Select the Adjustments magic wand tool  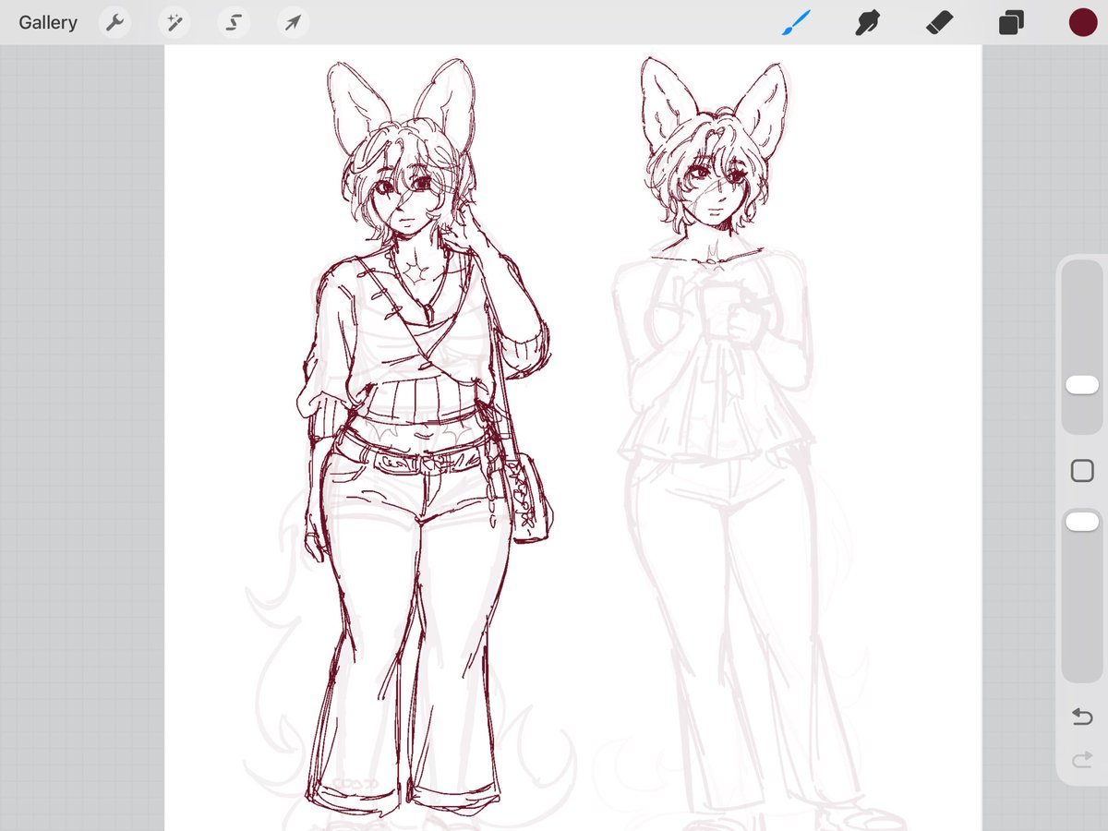point(174,22)
